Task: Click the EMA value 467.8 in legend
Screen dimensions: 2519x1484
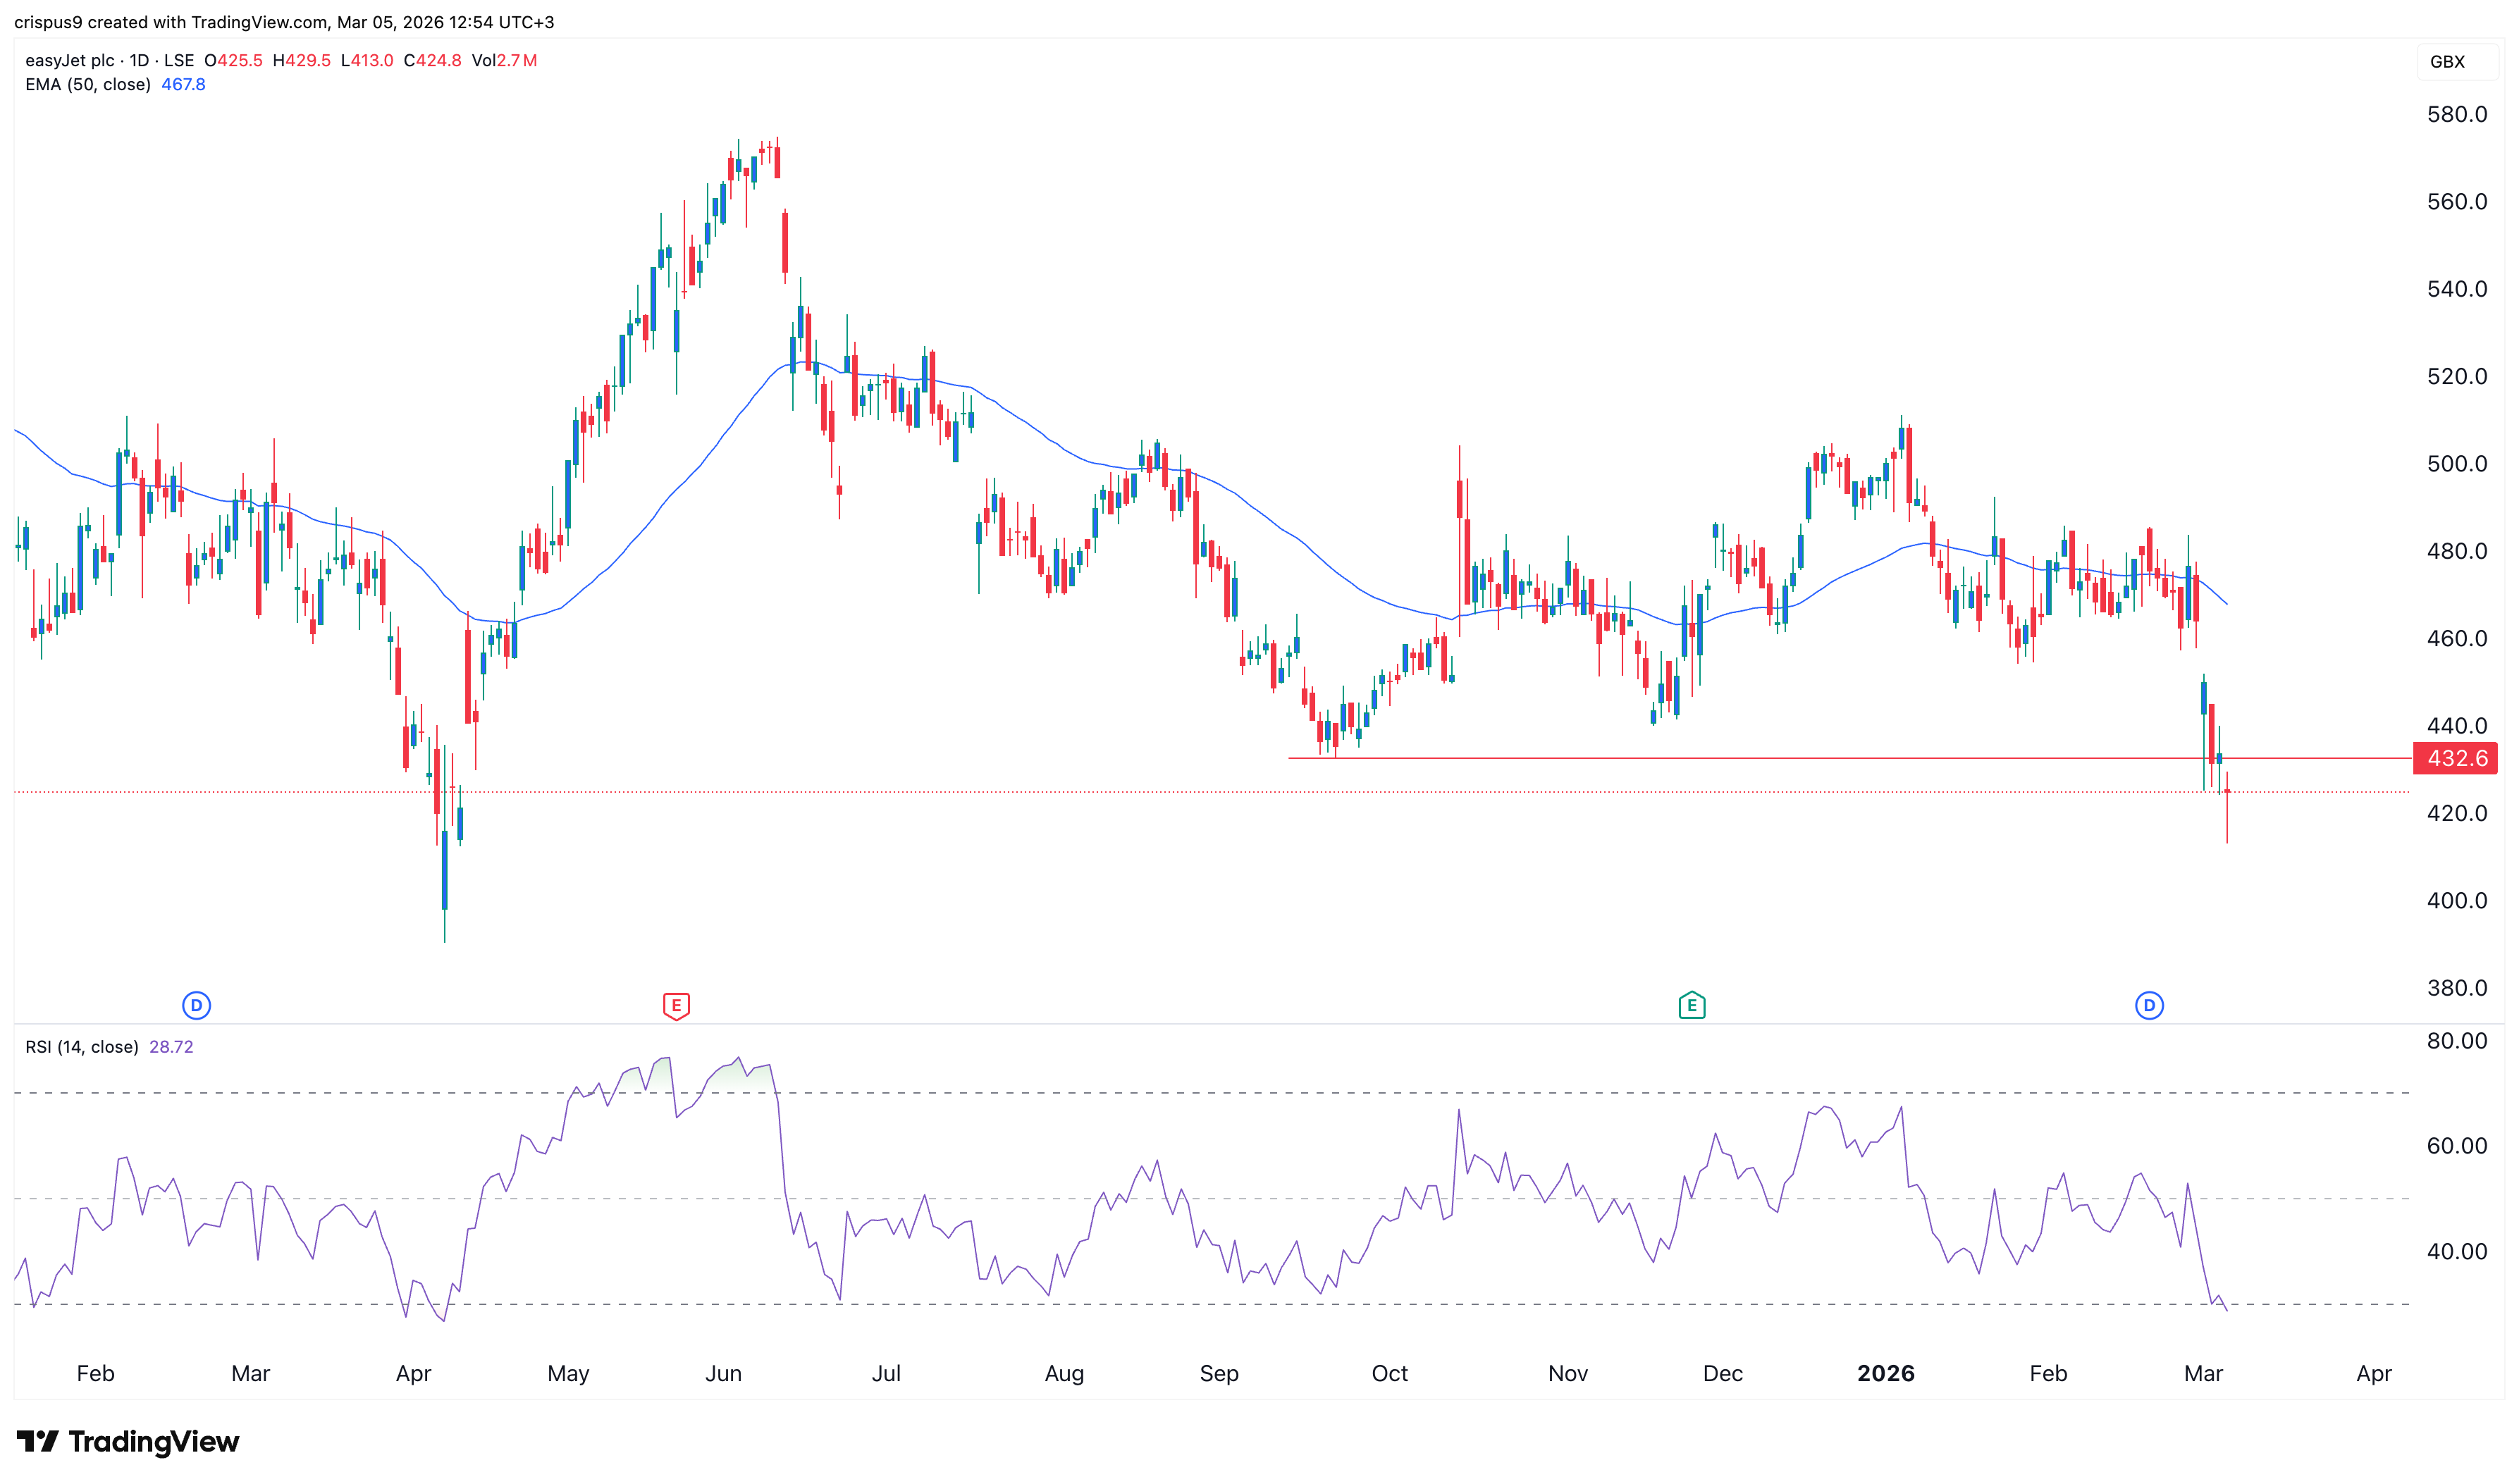Action: [x=183, y=84]
